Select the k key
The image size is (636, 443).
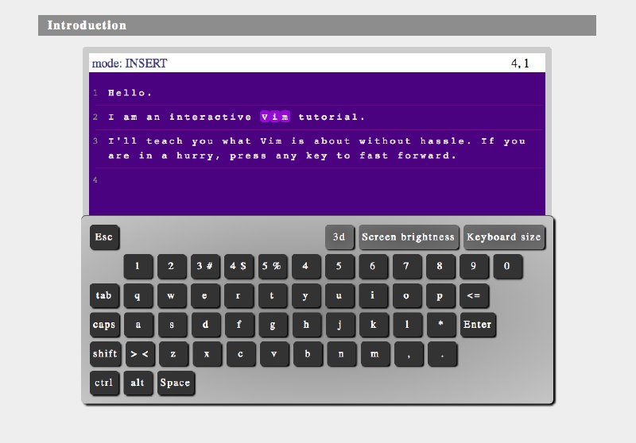374,325
